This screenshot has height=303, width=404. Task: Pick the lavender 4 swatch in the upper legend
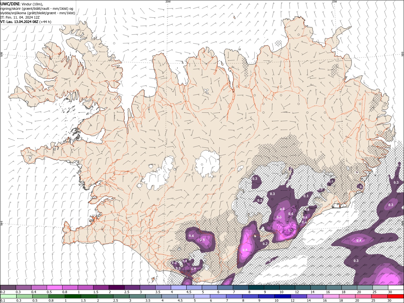click(x=179, y=288)
